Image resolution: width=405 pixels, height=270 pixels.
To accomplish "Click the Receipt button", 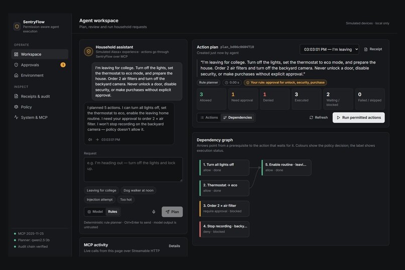I will tap(373, 49).
